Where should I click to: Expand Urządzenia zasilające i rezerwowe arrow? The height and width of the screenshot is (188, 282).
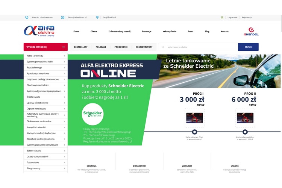click(x=65, y=79)
